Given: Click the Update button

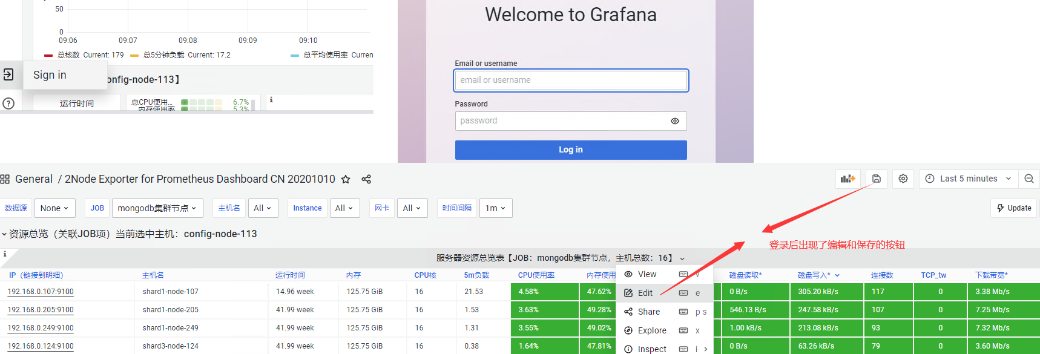Looking at the screenshot, I should 1014,208.
